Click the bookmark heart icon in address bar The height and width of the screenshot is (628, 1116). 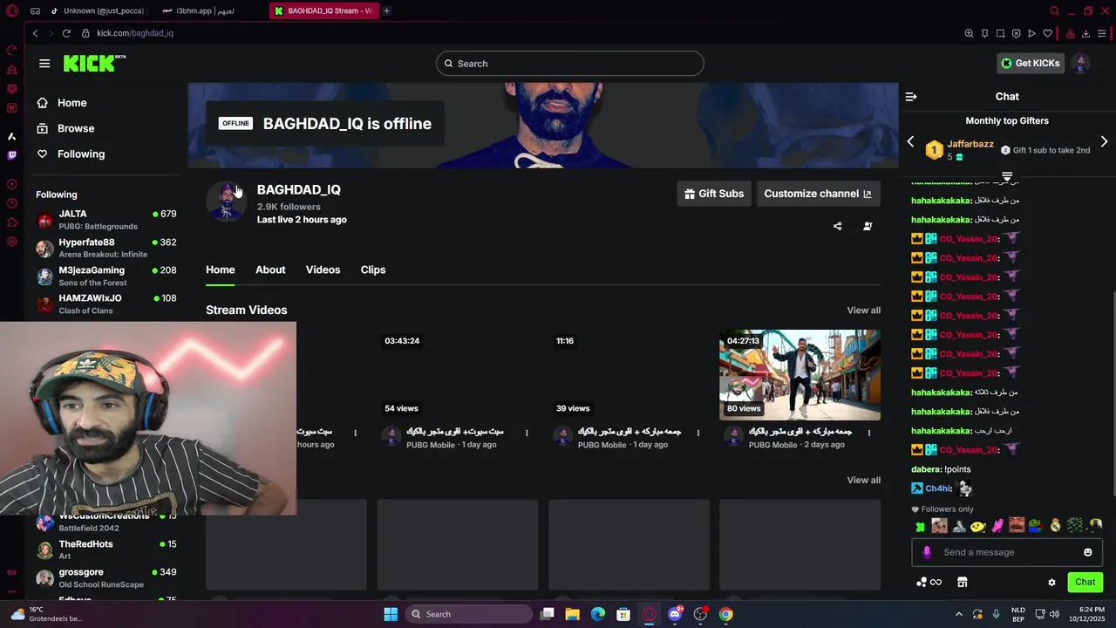pyautogui.click(x=1047, y=33)
